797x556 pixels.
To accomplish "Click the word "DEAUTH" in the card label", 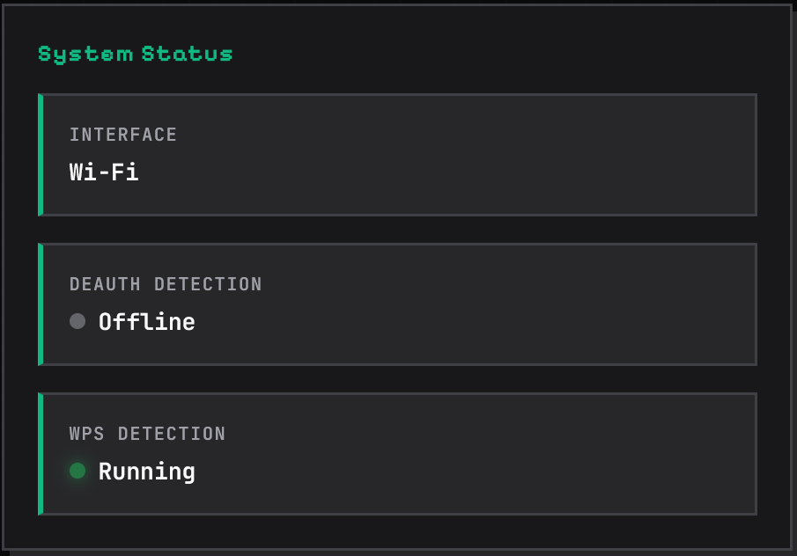I will (x=107, y=284).
